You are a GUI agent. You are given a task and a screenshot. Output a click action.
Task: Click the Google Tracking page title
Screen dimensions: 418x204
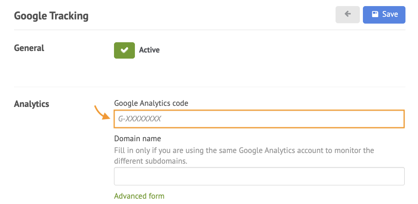tap(51, 16)
